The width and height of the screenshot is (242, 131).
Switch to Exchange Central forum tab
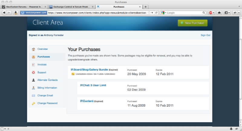point(72,7)
